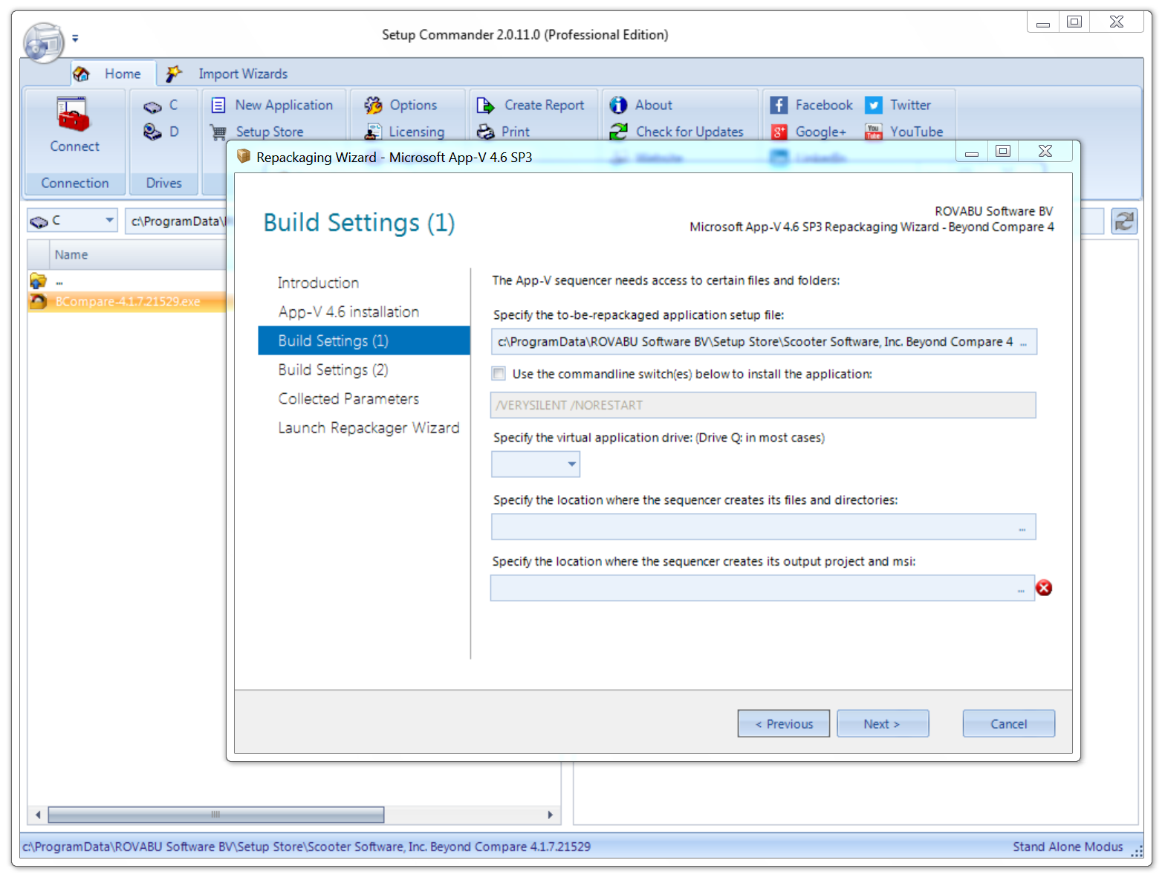Click the application setup file path field

(x=764, y=342)
